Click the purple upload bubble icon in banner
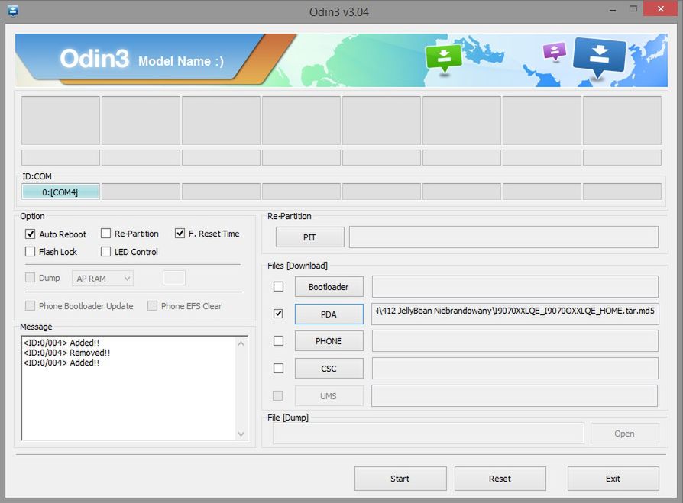This screenshot has height=503, width=683. click(x=554, y=51)
